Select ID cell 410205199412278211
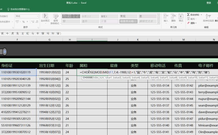218x135 pixels. [18, 112]
